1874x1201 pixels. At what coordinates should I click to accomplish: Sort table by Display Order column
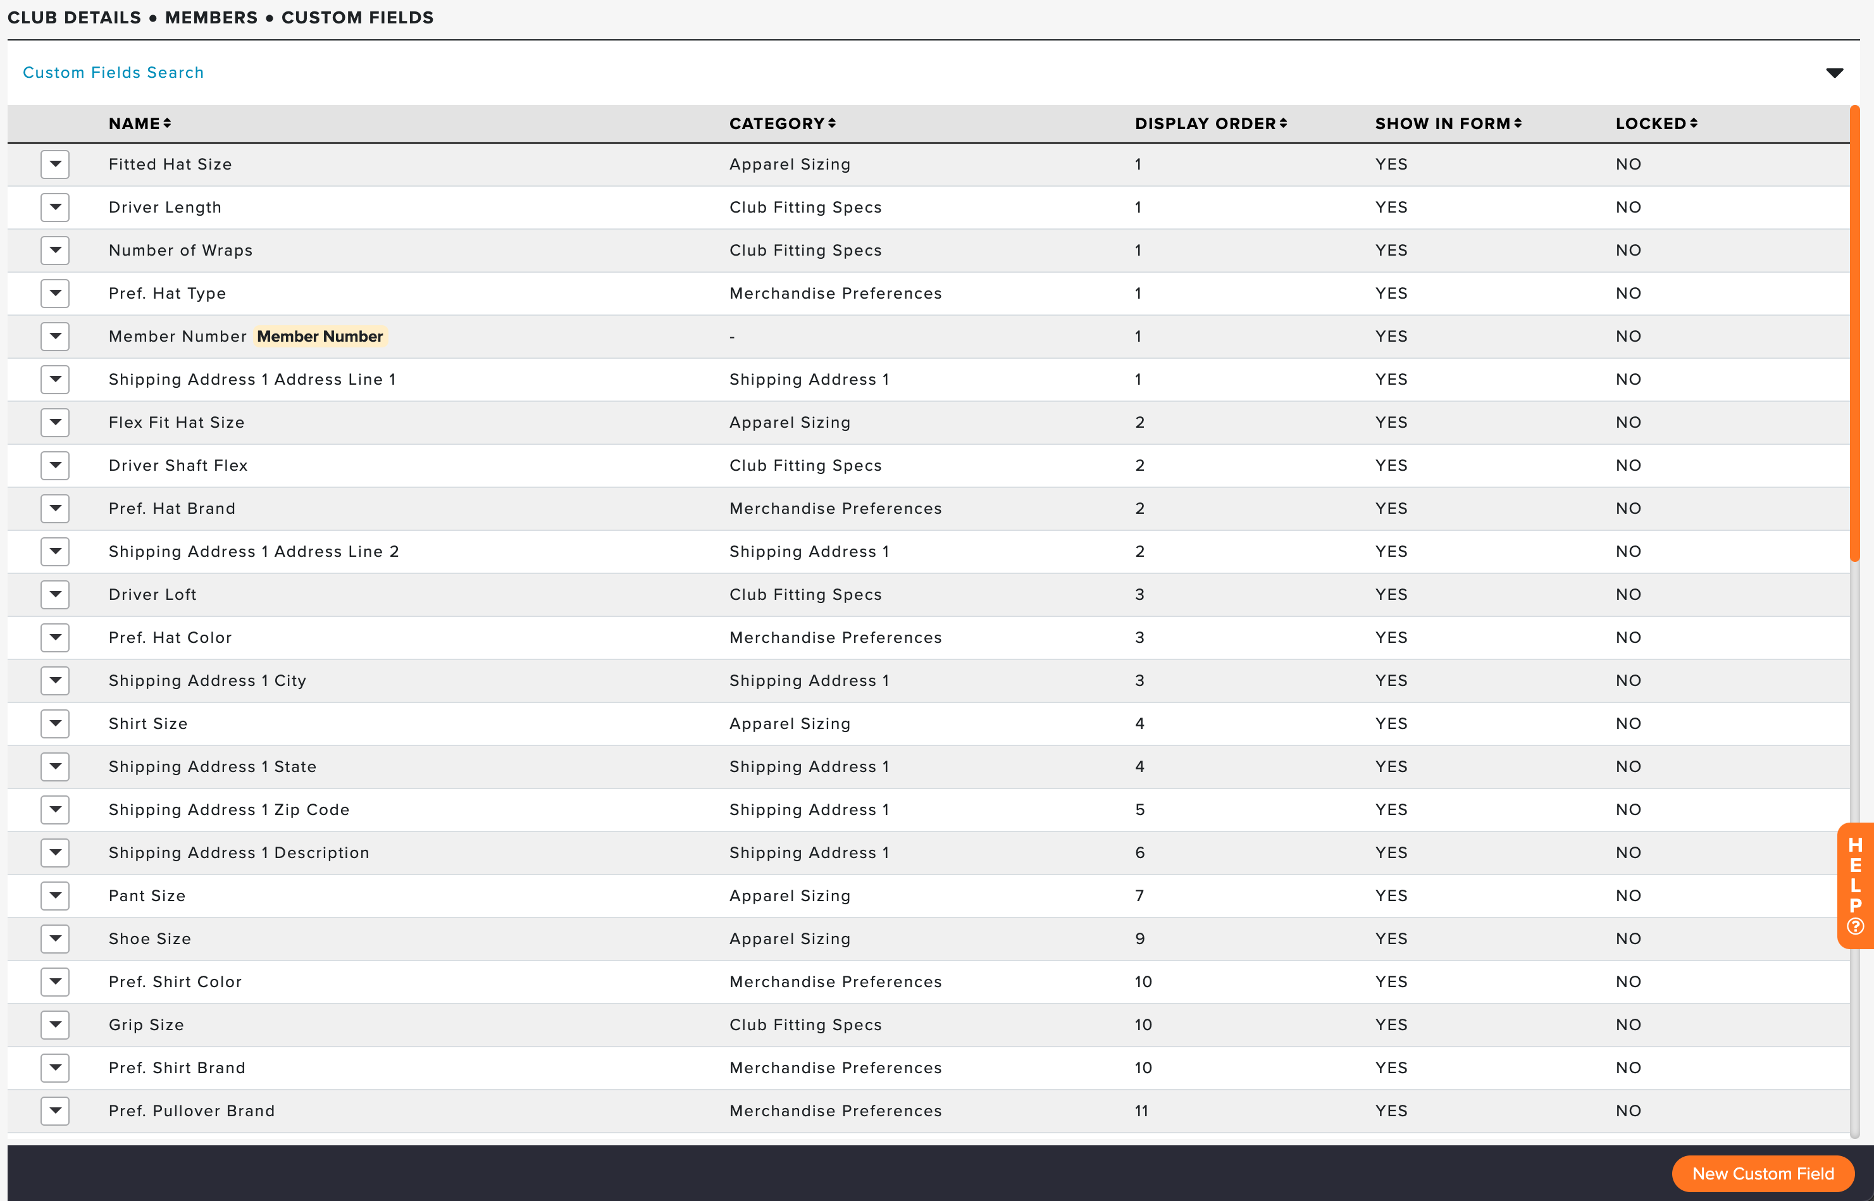(1210, 123)
